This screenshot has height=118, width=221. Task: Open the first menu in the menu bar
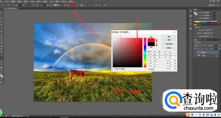[7, 2]
